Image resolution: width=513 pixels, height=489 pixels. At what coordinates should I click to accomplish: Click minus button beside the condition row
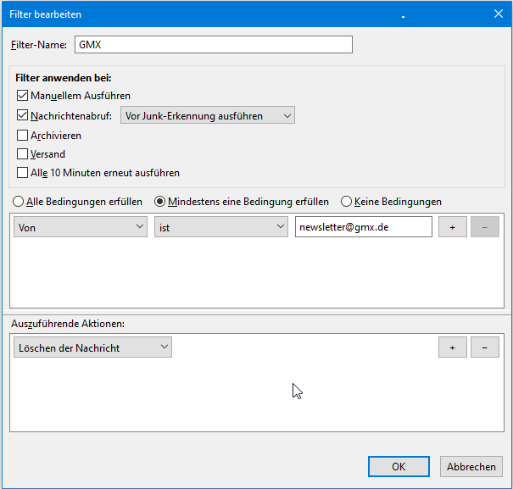coord(484,227)
